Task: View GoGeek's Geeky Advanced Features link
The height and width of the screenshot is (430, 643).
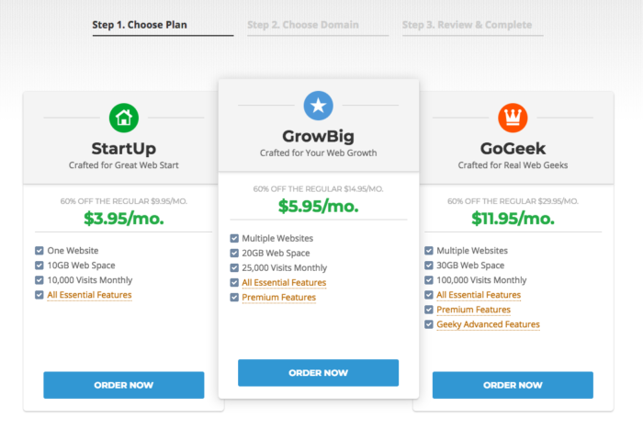Action: tap(488, 324)
